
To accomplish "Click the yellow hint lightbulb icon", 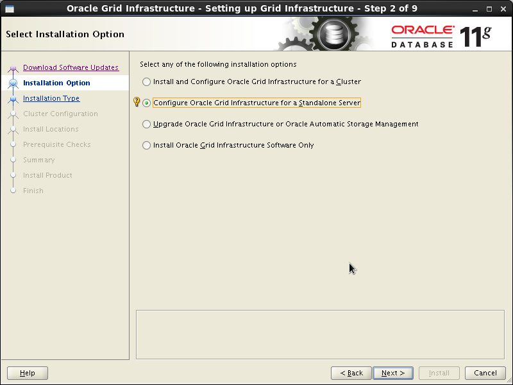I will click(x=137, y=102).
